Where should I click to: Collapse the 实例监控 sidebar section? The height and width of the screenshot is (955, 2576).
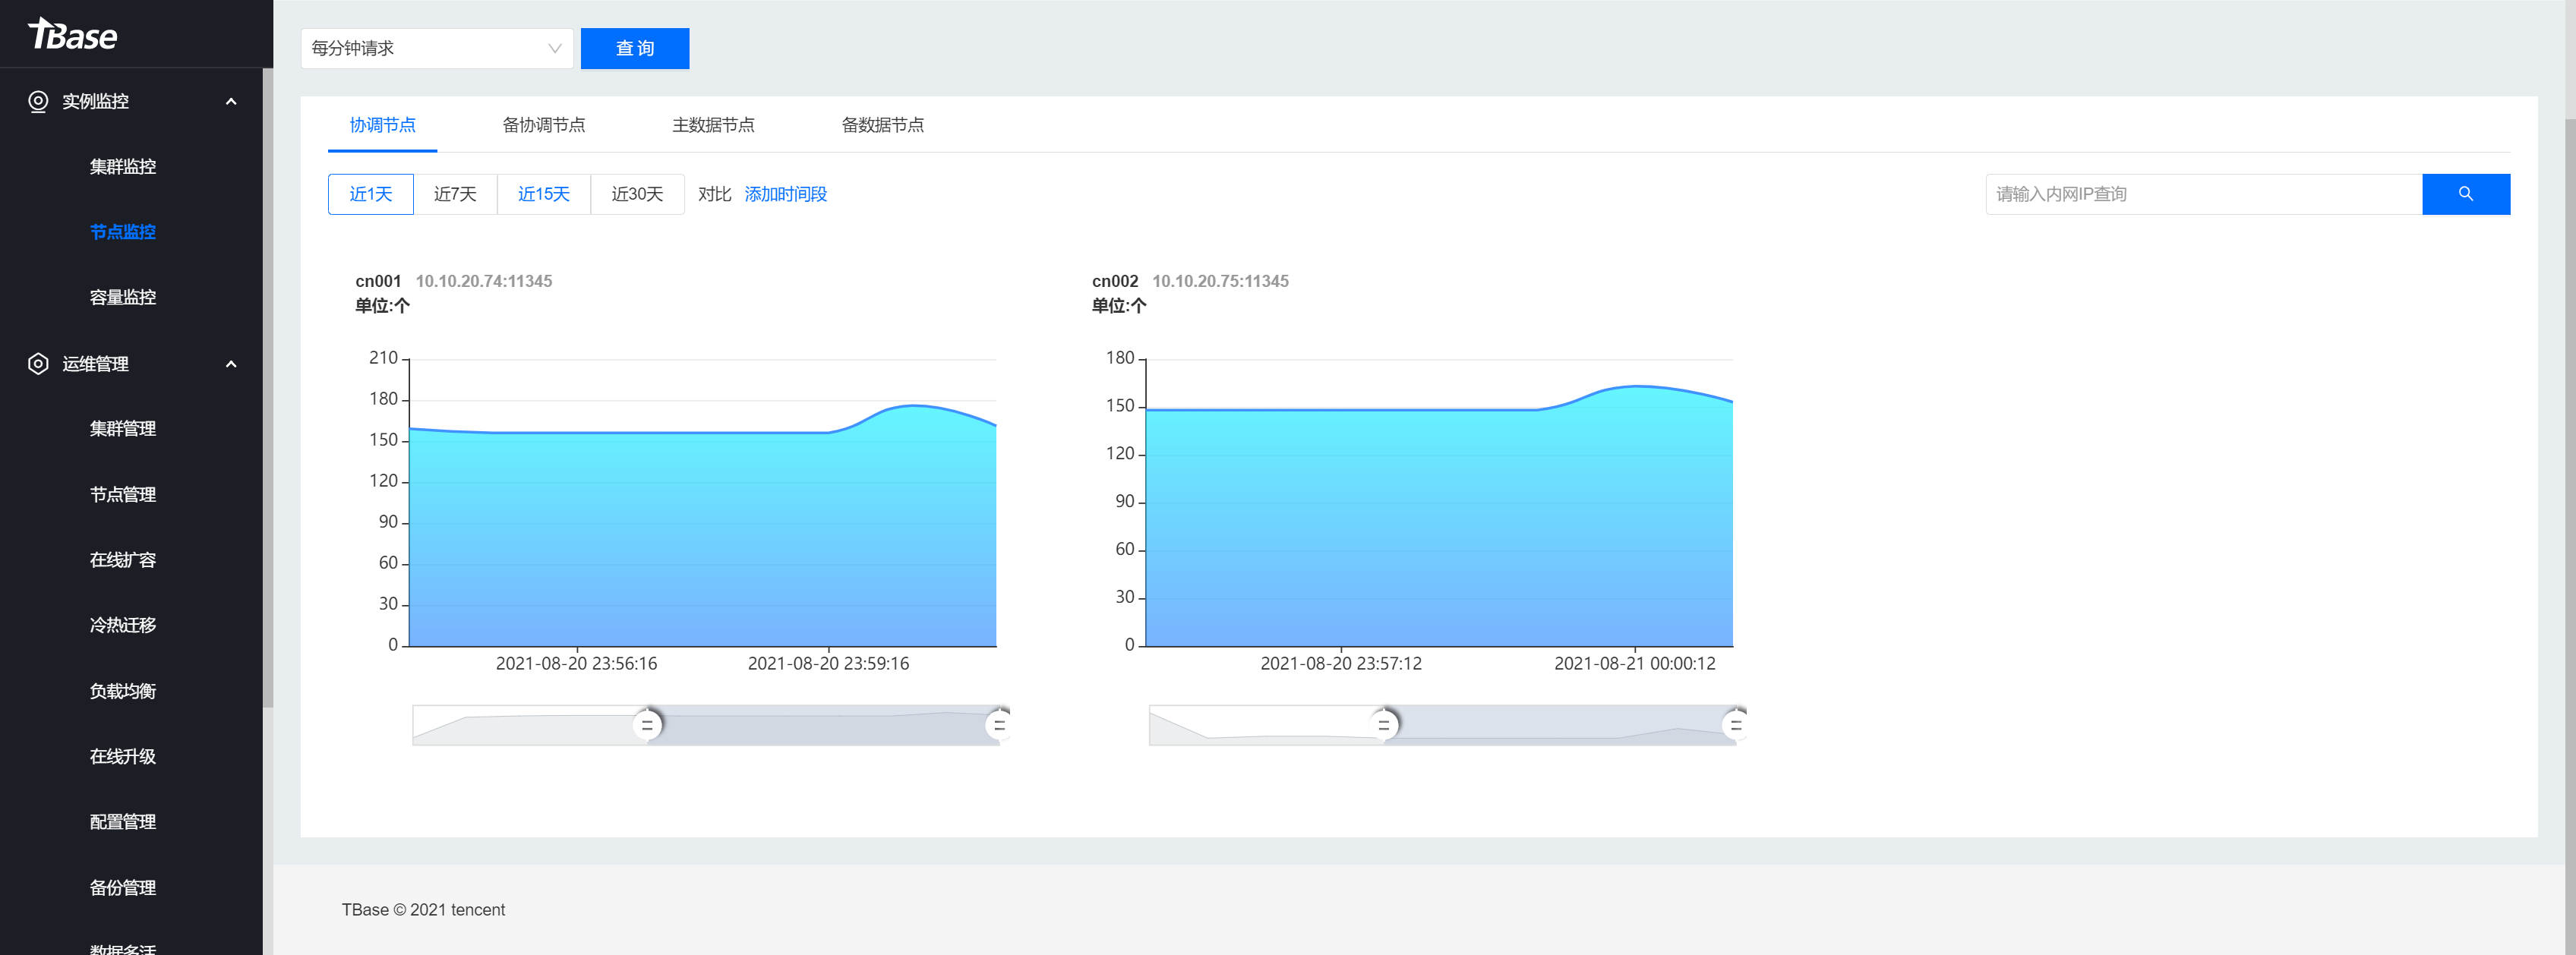pos(231,101)
